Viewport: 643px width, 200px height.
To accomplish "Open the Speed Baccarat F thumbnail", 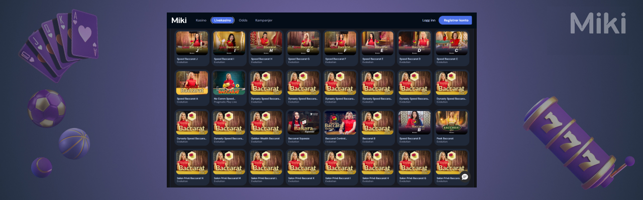I will [x=341, y=43].
